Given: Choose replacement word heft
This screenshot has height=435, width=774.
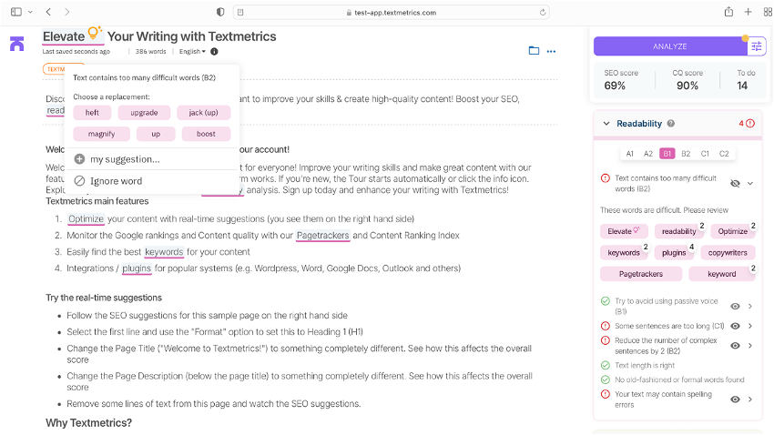Looking at the screenshot, I should click(x=92, y=113).
